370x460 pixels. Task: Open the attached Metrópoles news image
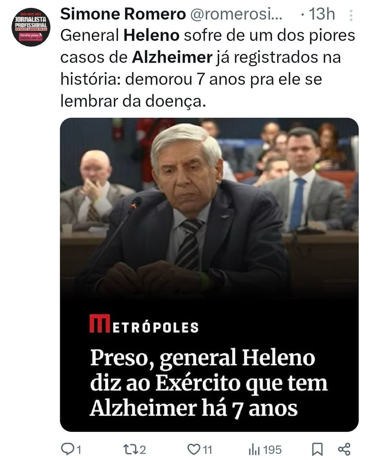(209, 275)
